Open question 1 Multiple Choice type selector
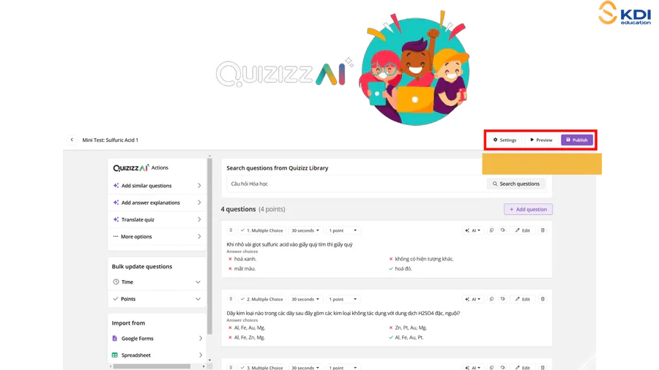 (x=261, y=230)
